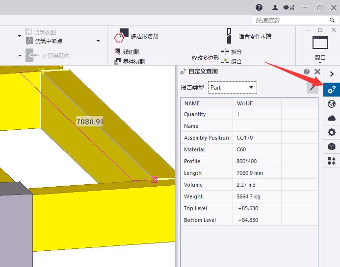Select Volume value 2.27 m3
Viewport: 340px width, 267px height.
(x=246, y=185)
